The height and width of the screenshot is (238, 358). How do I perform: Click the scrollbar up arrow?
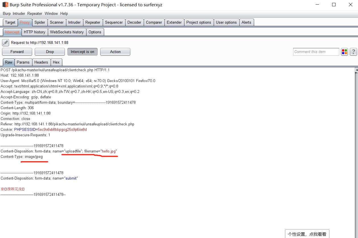(356, 70)
